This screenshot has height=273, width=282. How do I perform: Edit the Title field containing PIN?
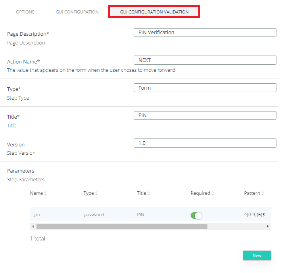point(205,115)
